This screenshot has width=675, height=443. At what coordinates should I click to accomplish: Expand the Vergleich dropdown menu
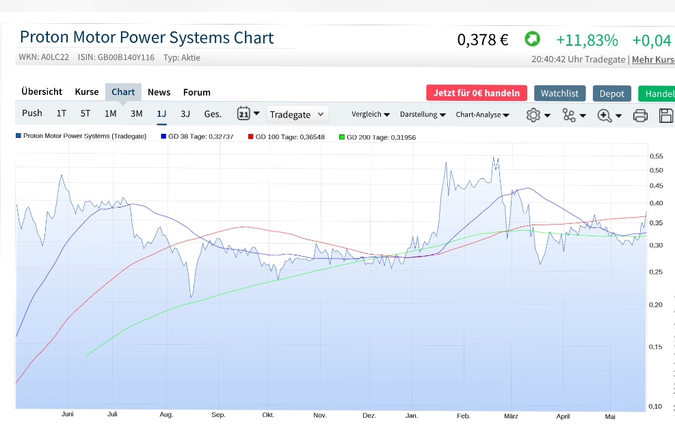[371, 115]
